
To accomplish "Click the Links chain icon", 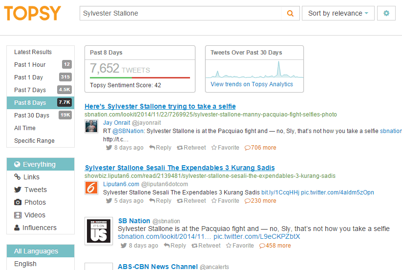I will pos(17,177).
